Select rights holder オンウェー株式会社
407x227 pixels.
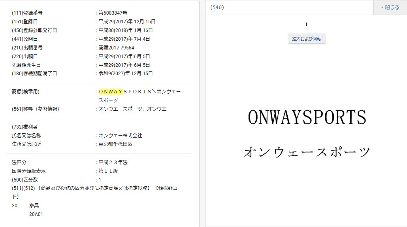point(120,135)
